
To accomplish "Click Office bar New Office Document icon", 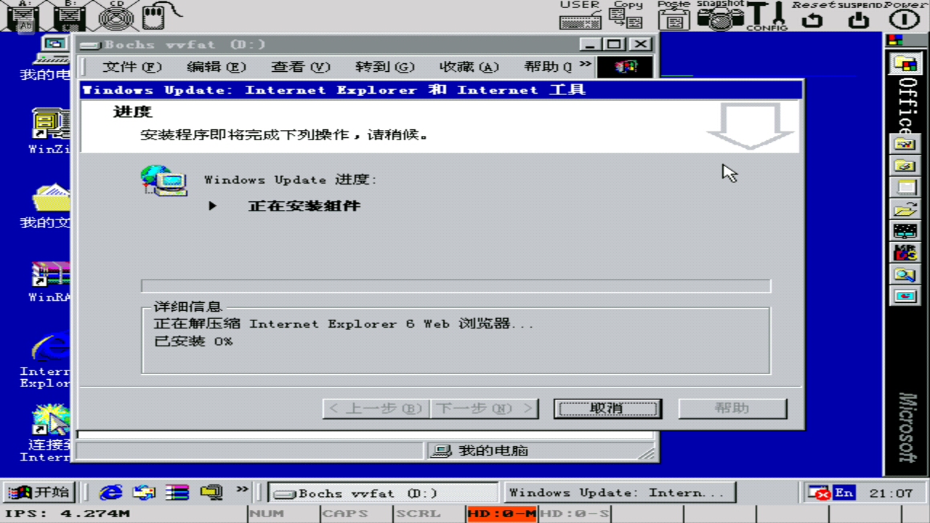I will (x=905, y=144).
